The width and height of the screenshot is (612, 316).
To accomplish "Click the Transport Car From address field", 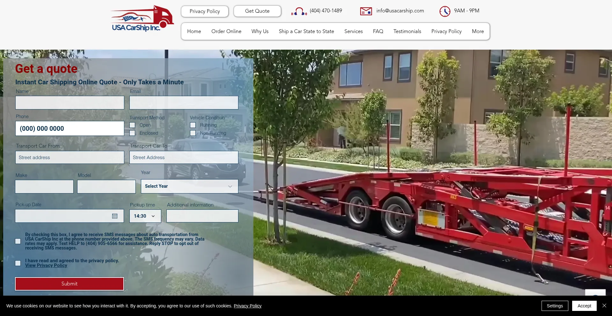I will tap(69, 158).
